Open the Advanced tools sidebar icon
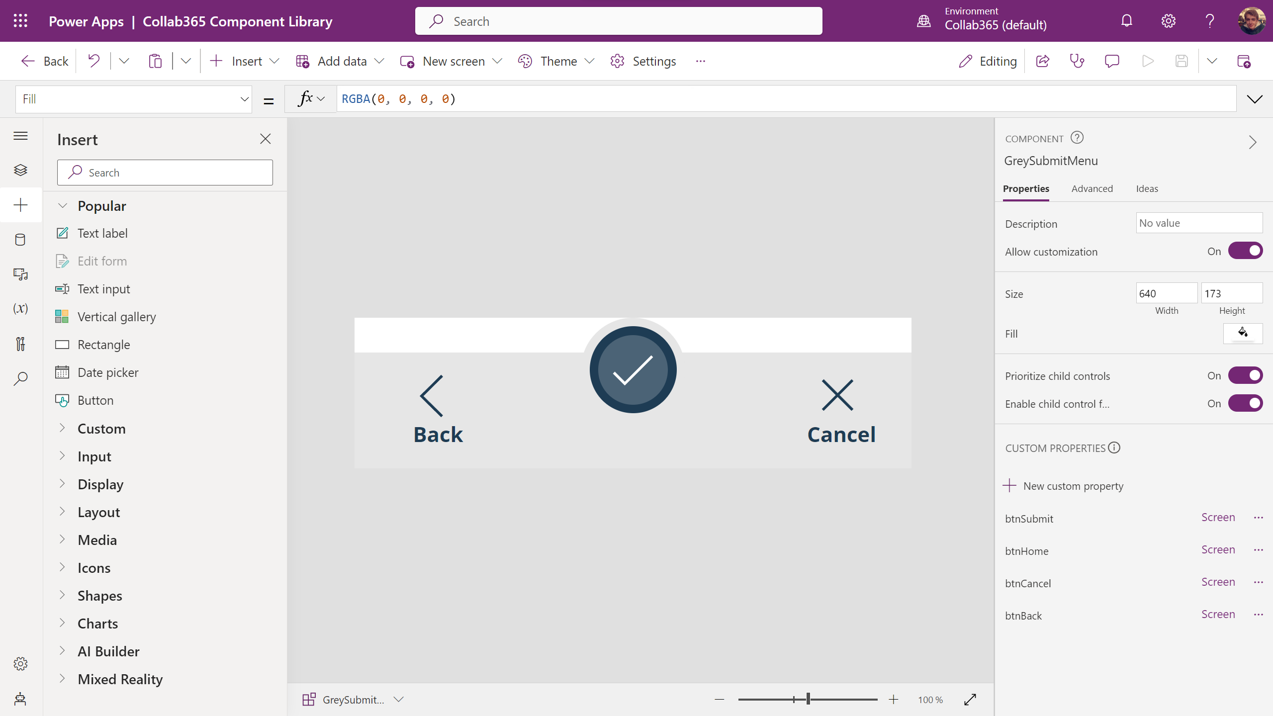 pyautogui.click(x=20, y=344)
